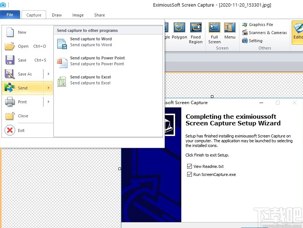Switch to the Draw ribbon tab
Screen dimensions: 303x228
[57, 15]
